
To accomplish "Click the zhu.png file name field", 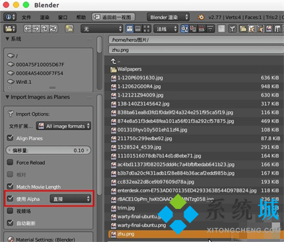I will 196,50.
